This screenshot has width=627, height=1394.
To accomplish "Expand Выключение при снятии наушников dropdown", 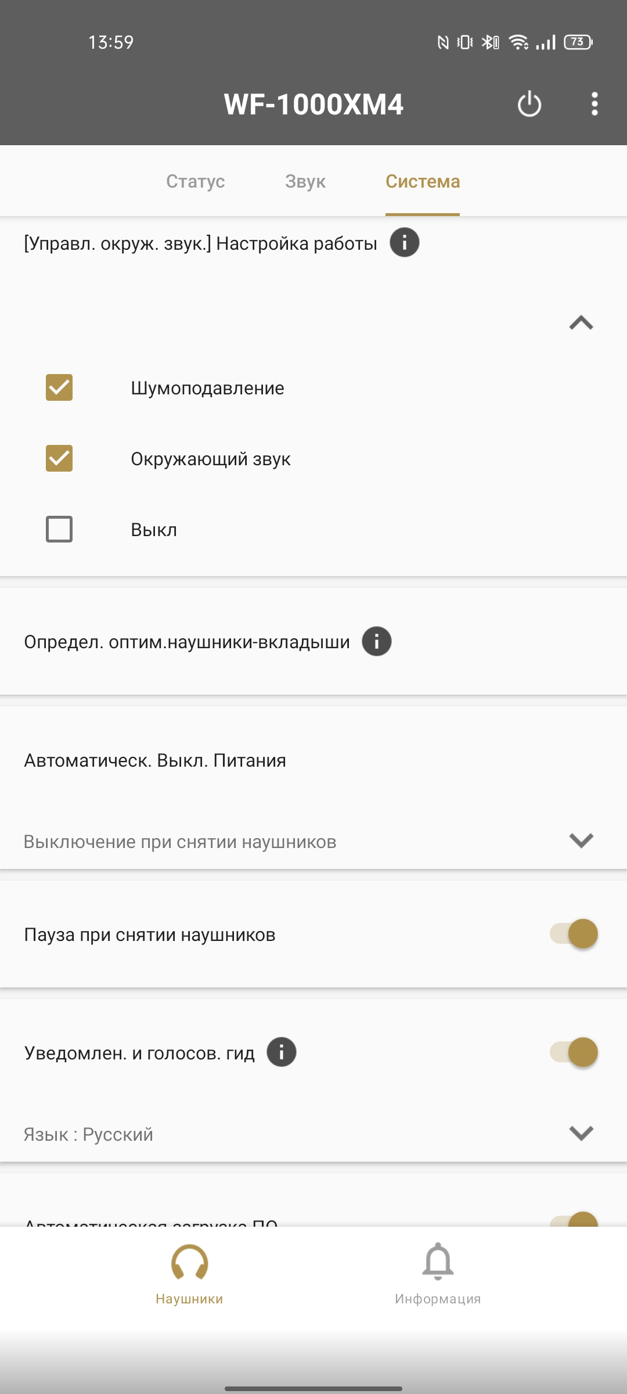I will (313, 841).
